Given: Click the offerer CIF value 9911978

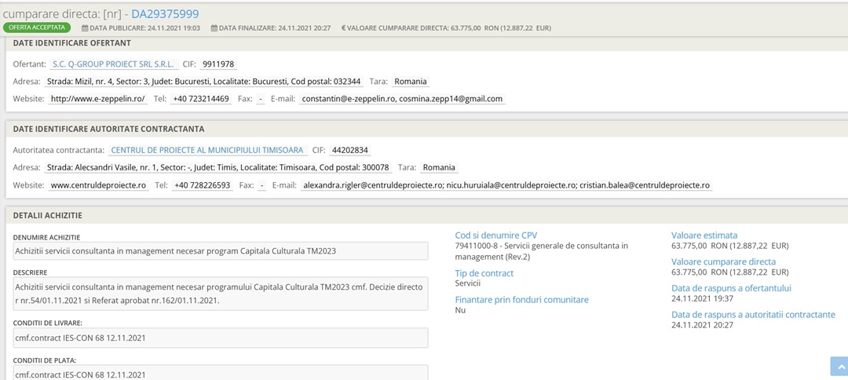Looking at the screenshot, I should click(218, 64).
